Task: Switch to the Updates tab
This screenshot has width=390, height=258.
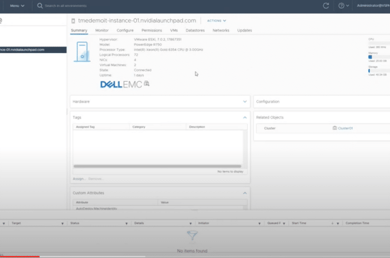Action: tap(244, 30)
